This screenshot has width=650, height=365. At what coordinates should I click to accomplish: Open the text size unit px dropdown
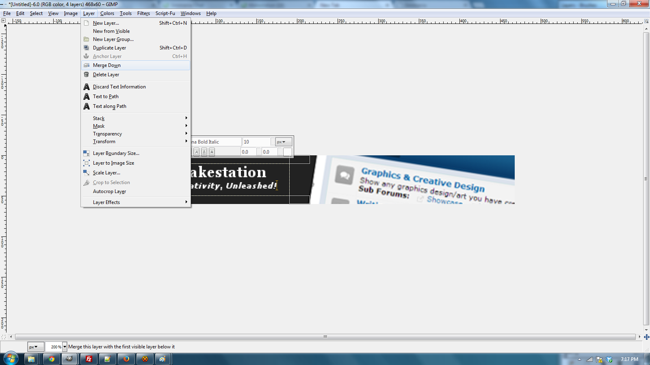pos(283,142)
